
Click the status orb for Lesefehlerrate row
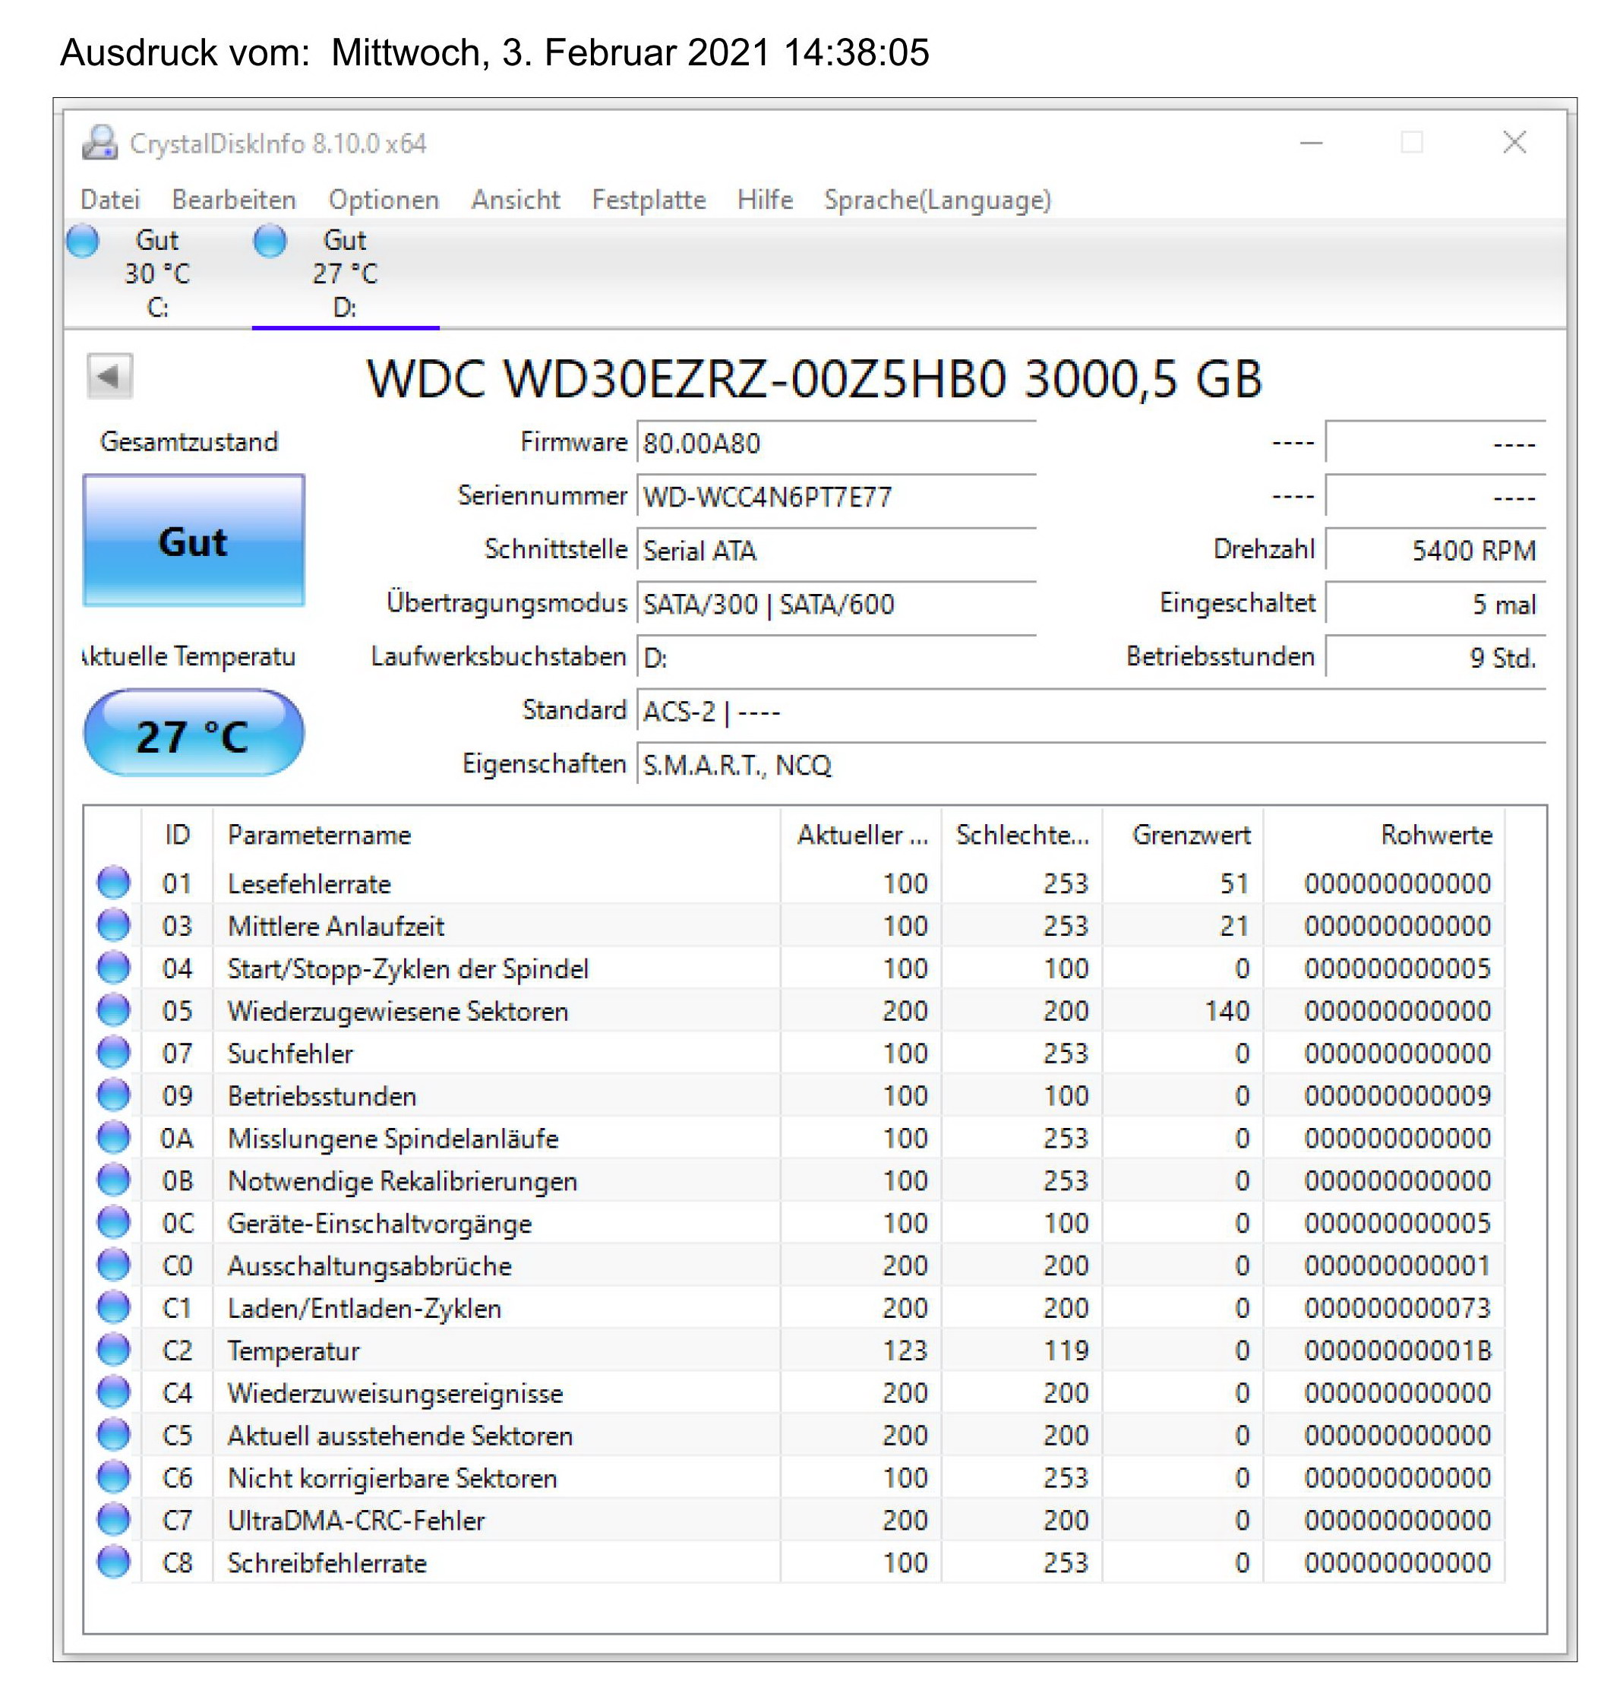coord(113,883)
